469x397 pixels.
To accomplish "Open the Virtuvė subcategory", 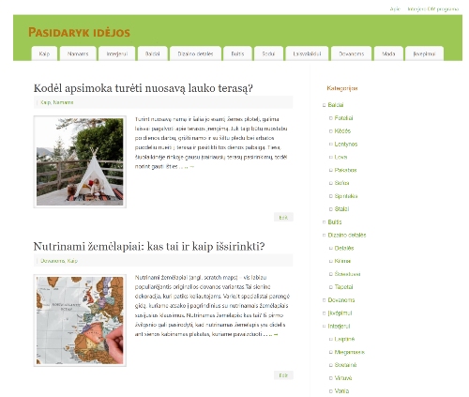I will [x=343, y=378].
